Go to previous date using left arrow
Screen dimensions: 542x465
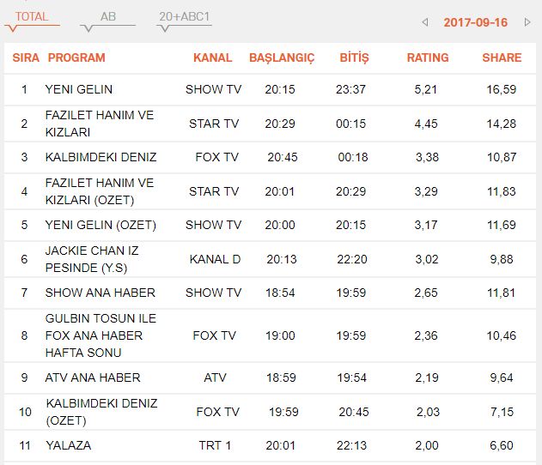tap(424, 21)
